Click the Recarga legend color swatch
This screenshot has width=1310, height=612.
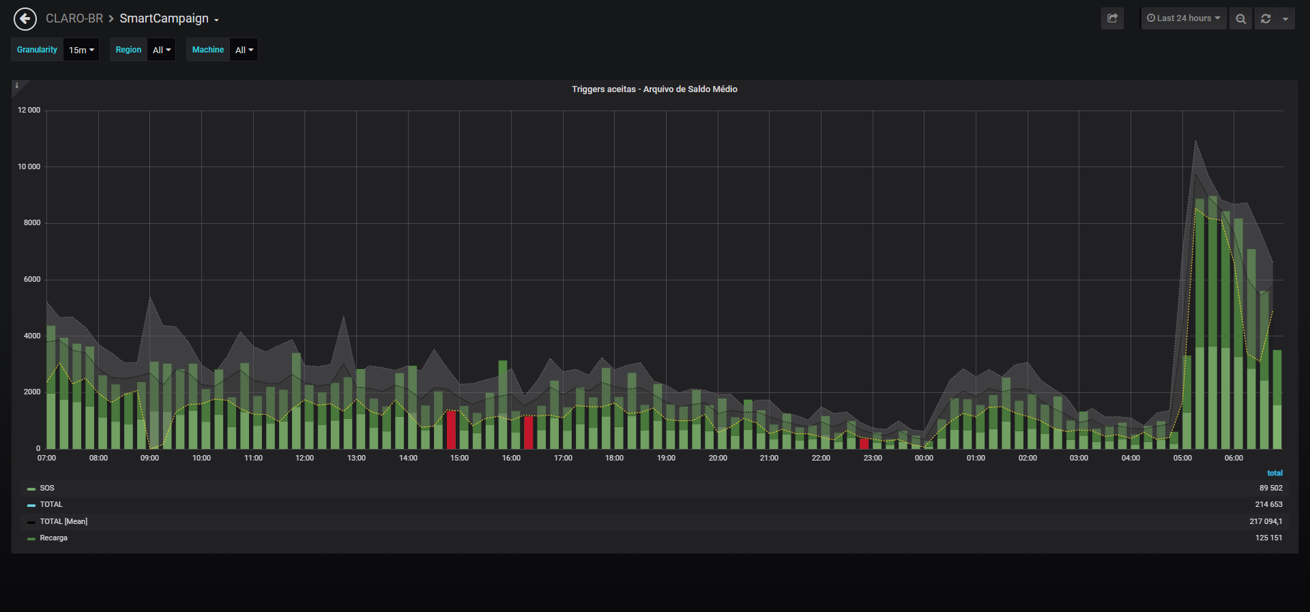(31, 539)
